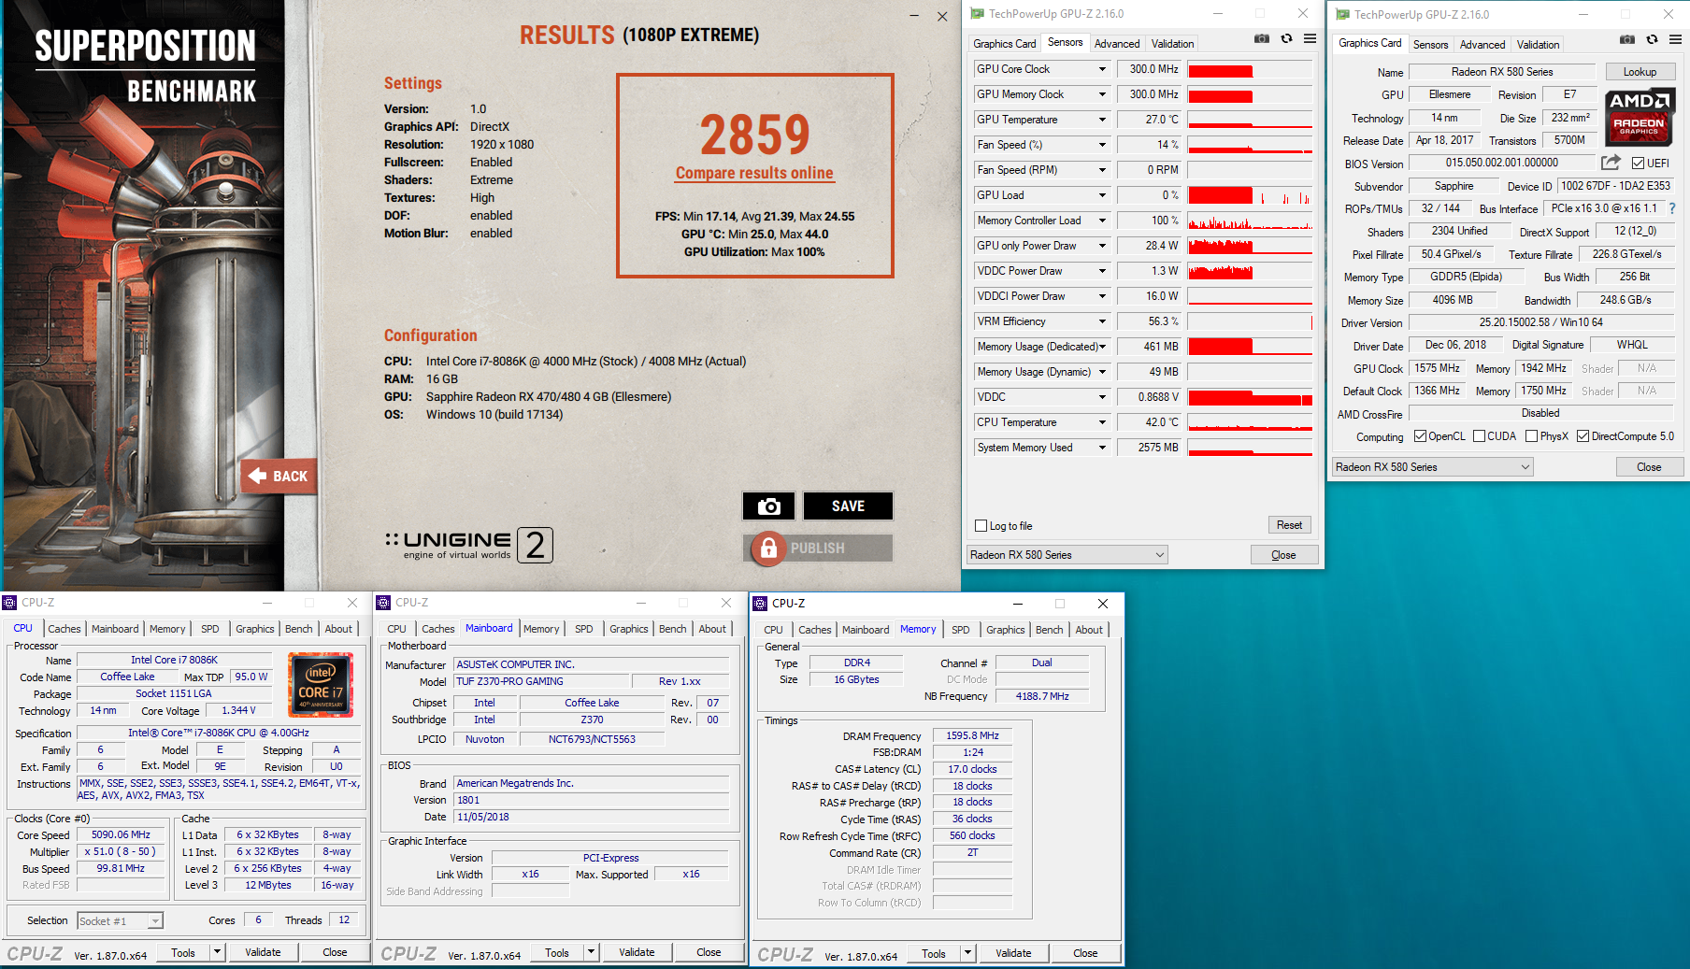Switch to Validation tab in GPU-Z Graphics Card window
1690x969 pixels.
pos(1538,45)
